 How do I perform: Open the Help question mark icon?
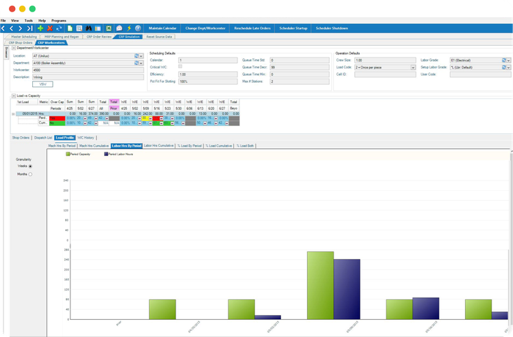(139, 28)
